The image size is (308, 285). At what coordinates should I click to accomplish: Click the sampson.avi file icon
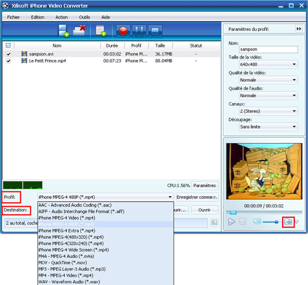point(24,54)
